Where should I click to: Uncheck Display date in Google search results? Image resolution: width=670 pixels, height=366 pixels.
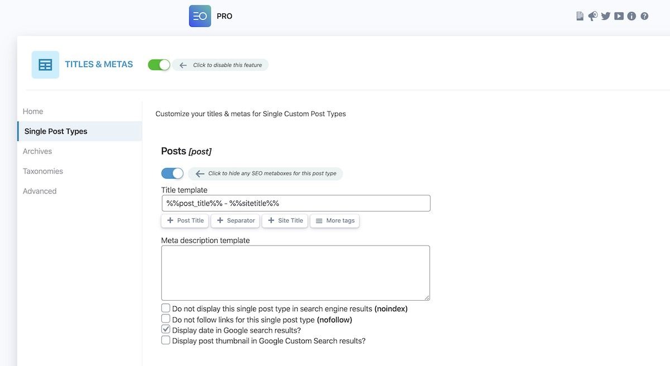(166, 329)
